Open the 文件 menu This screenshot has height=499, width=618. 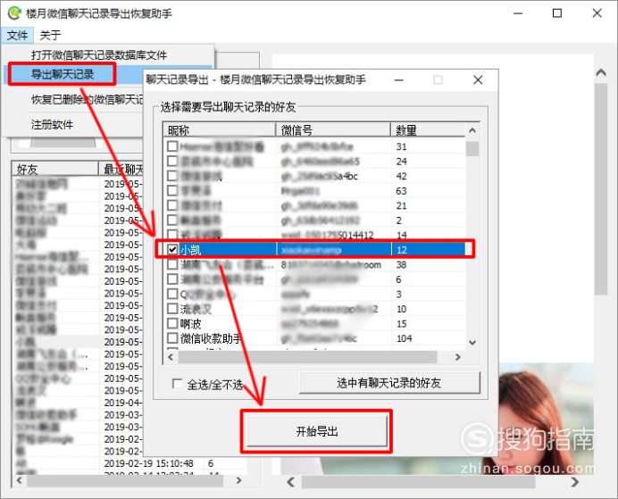[x=17, y=35]
